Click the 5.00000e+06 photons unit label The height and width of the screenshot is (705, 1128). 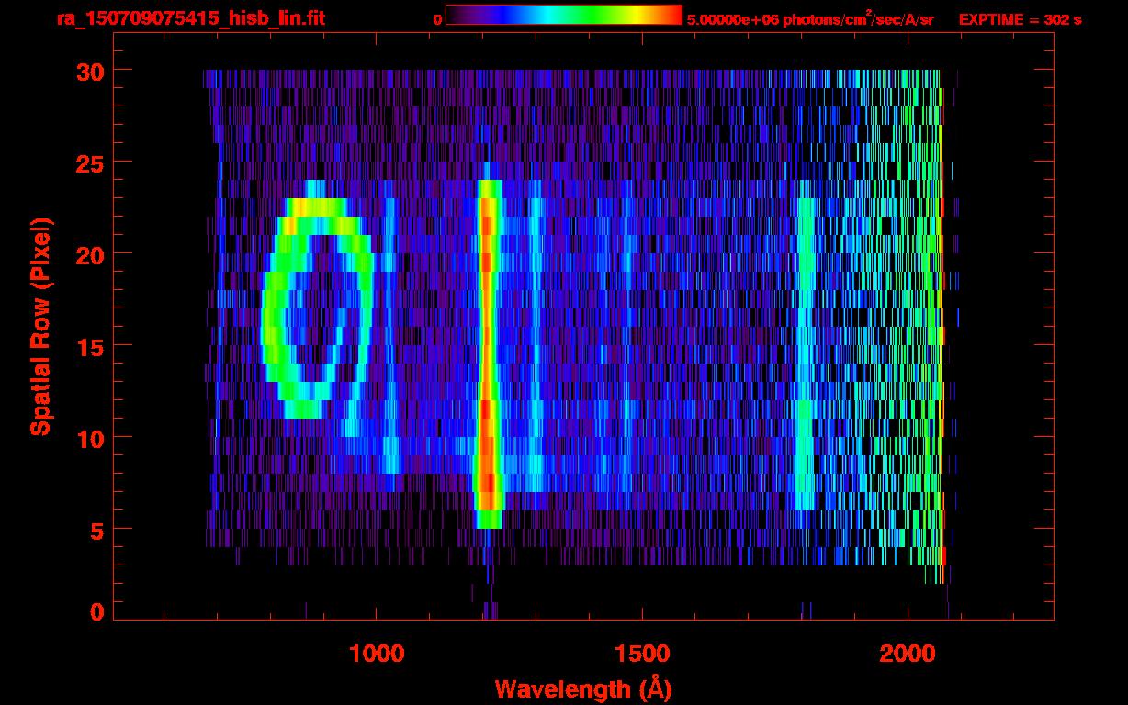coord(810,18)
